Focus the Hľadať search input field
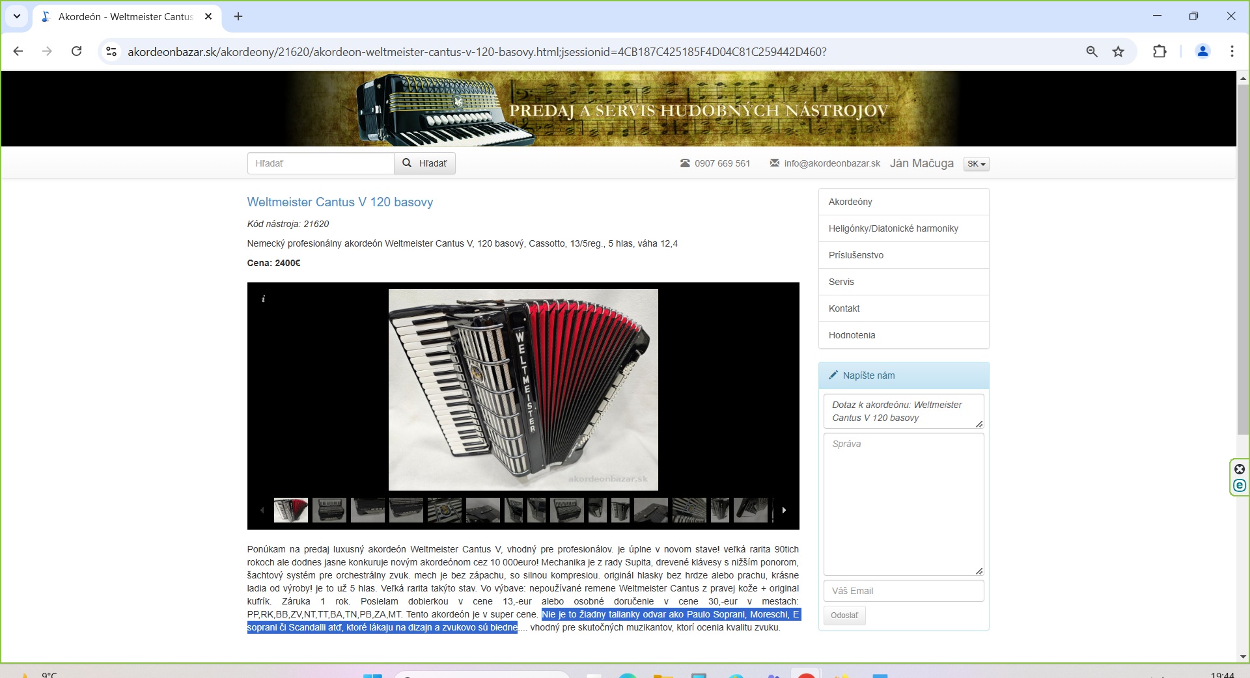This screenshot has width=1250, height=678. pyautogui.click(x=320, y=163)
